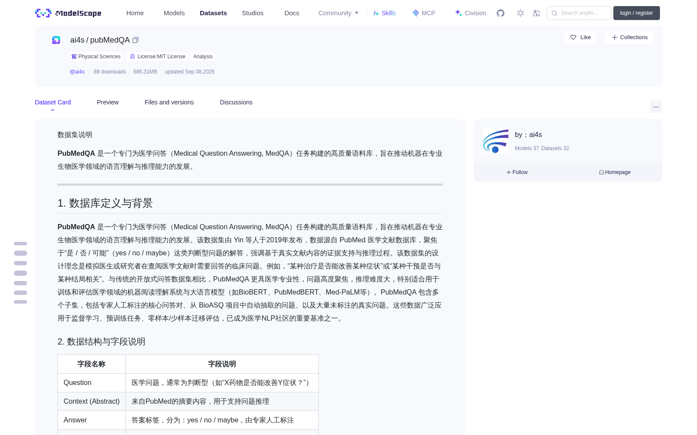Image resolution: width=697 pixels, height=435 pixels.
Task: Open the Skills page
Action: click(x=384, y=13)
